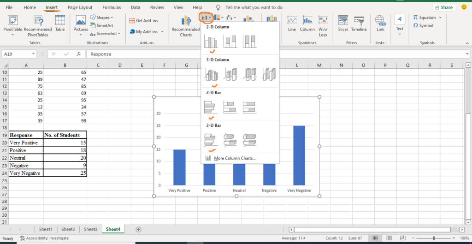The image size is (472, 244).
Task: Select 2-D Clustered Column chart
Action: [211, 41]
